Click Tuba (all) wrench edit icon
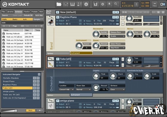Screen dimensions: 167x117 [51, 59]
